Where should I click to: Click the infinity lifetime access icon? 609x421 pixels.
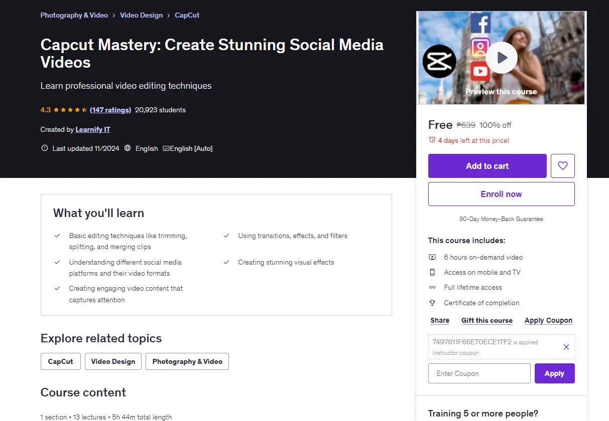(x=432, y=287)
